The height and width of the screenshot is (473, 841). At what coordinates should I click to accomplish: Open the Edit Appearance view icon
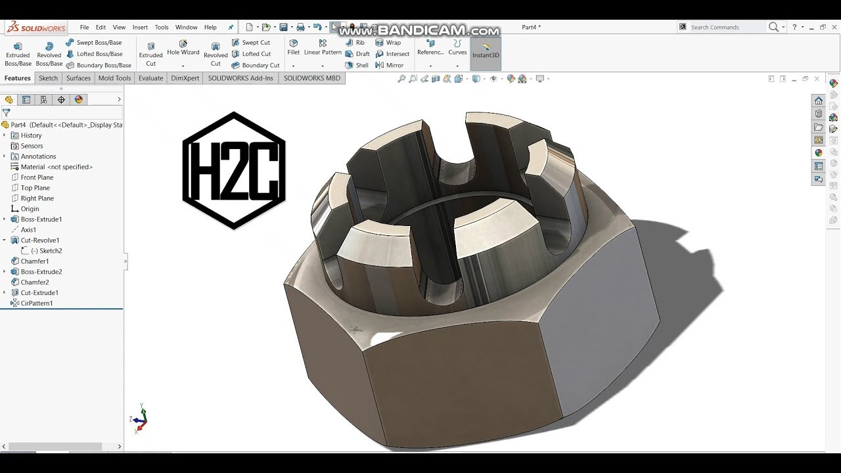click(x=511, y=79)
